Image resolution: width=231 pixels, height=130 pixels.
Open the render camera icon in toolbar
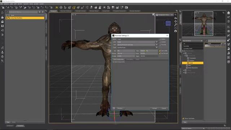(126, 7)
